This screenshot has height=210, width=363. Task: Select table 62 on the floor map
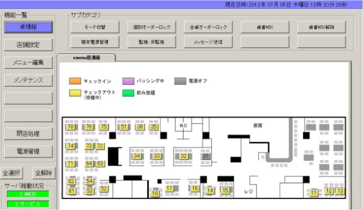[x=71, y=181]
